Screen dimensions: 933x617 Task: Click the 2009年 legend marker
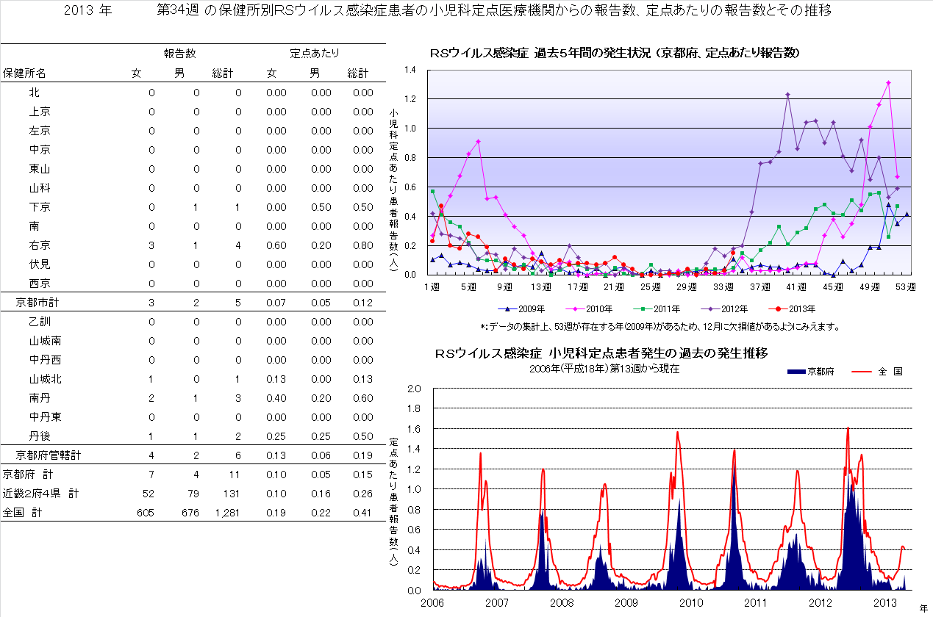tap(507, 309)
